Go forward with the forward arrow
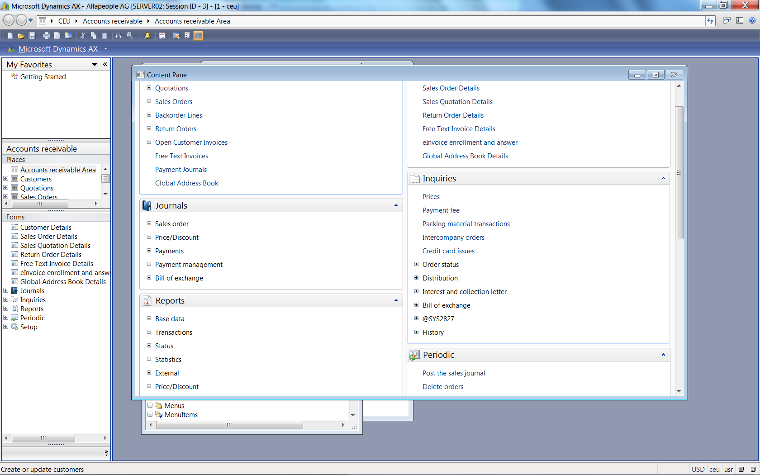760x475 pixels. pos(21,20)
